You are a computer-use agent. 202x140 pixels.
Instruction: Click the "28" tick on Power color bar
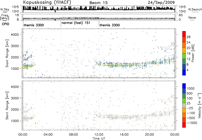[x=188, y=37]
